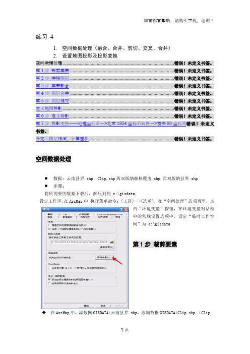Click the C:\Documents and Settings toolbox path field
250x354 pixels.
pyautogui.click(x=80, y=242)
